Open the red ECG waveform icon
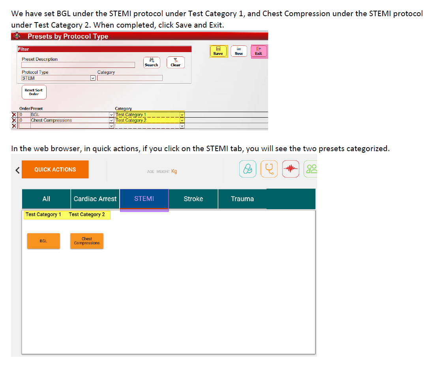The image size is (428, 371). coord(291,169)
